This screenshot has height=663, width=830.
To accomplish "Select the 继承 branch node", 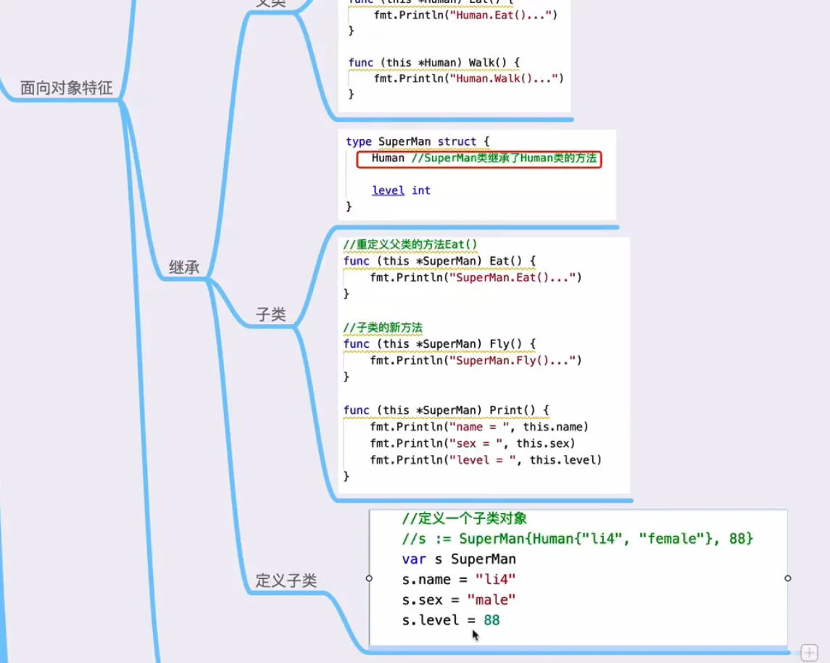I will (184, 267).
